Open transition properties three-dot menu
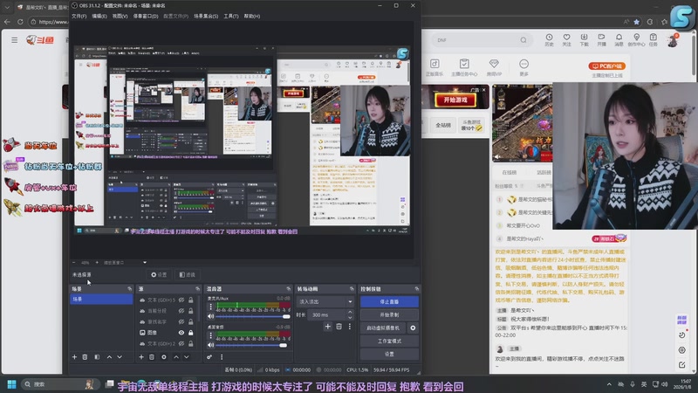 click(350, 327)
